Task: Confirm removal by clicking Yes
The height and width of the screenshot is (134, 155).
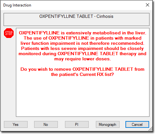Action: pyautogui.click(x=16, y=125)
